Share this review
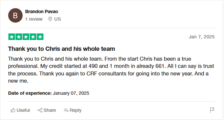 [47, 110]
